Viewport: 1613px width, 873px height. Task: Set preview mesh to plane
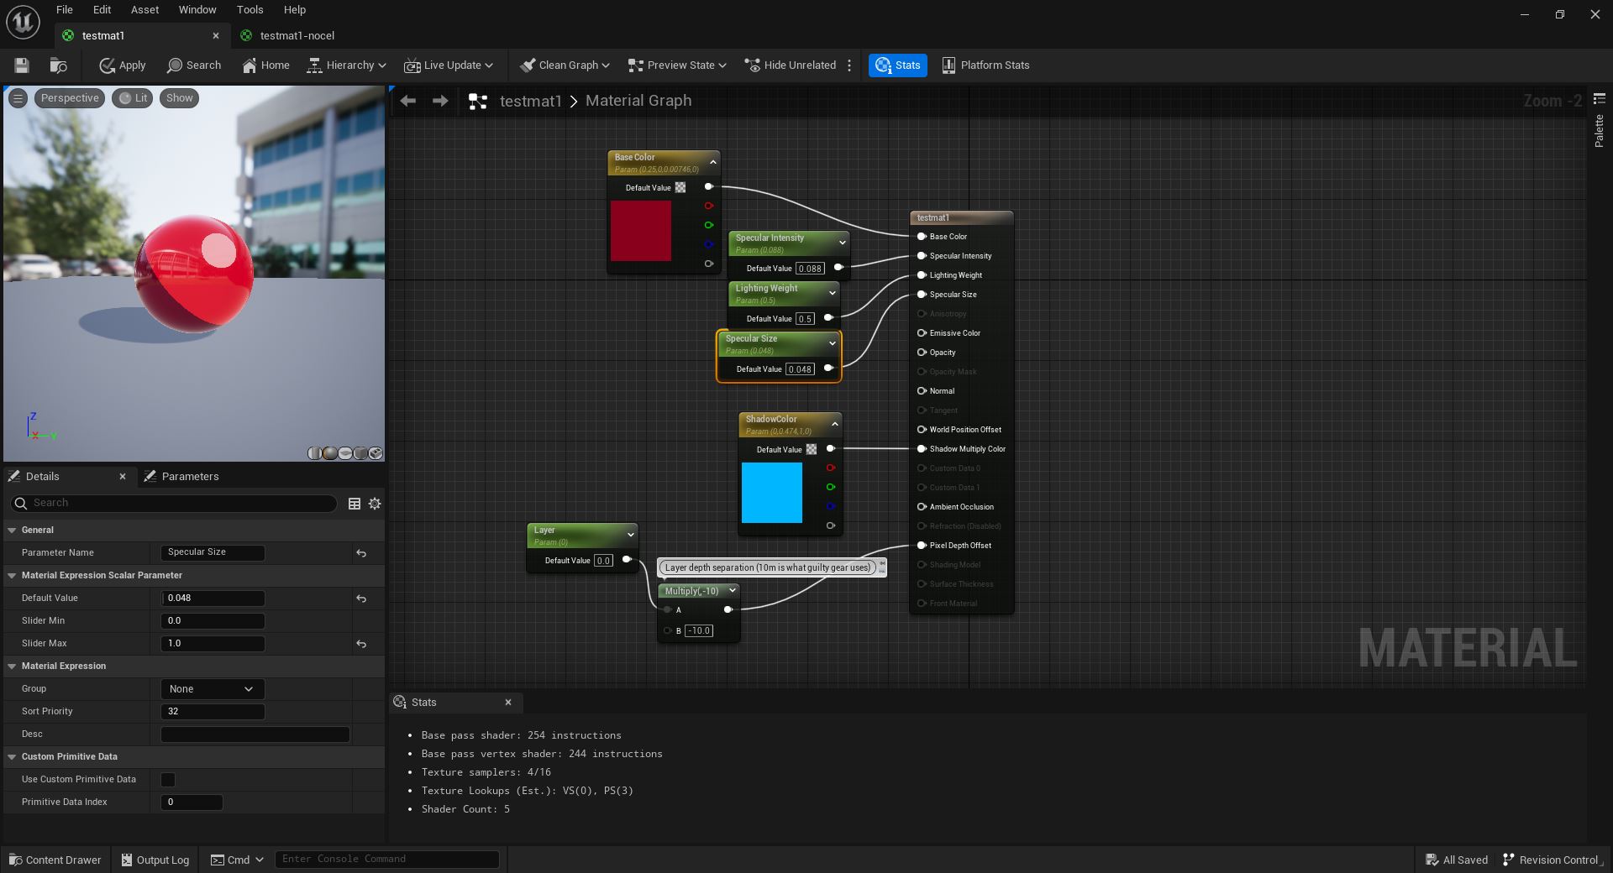(x=345, y=453)
